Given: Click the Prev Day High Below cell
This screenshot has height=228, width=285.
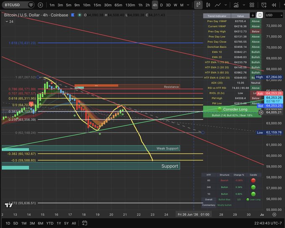Looking at the screenshot, I should pos(256,31).
